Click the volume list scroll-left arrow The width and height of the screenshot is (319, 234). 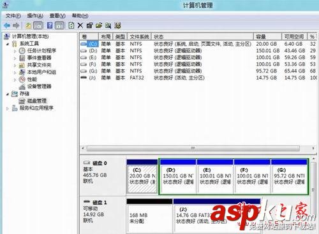[83, 148]
